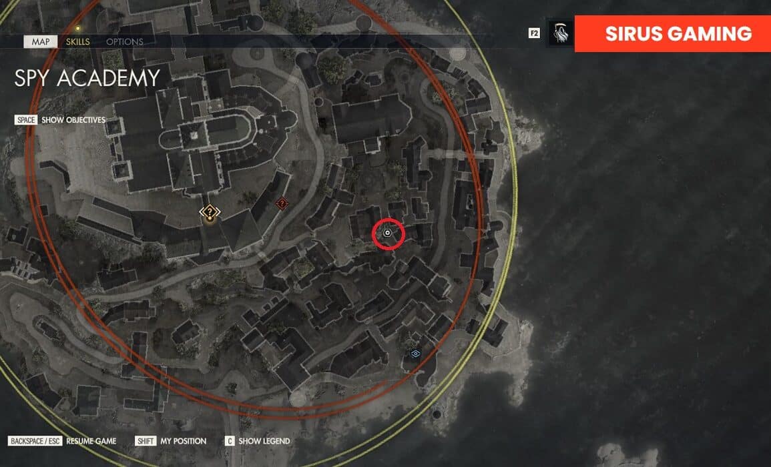Image resolution: width=771 pixels, height=467 pixels.
Task: Click the circled white collectible marker
Action: coord(387,233)
